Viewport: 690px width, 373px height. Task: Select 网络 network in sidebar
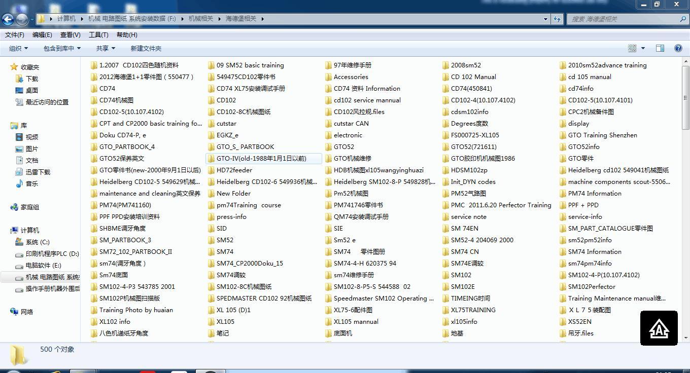(21, 312)
